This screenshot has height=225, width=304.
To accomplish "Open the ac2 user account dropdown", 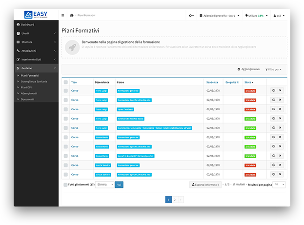I will coord(279,16).
